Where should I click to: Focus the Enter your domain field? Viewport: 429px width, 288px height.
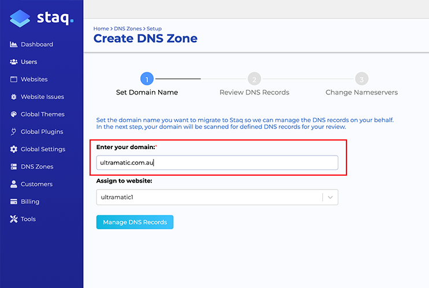217,162
